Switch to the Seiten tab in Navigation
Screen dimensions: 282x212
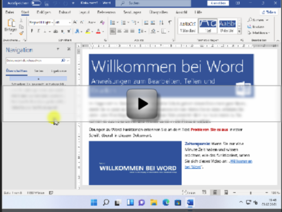[x=39, y=71]
